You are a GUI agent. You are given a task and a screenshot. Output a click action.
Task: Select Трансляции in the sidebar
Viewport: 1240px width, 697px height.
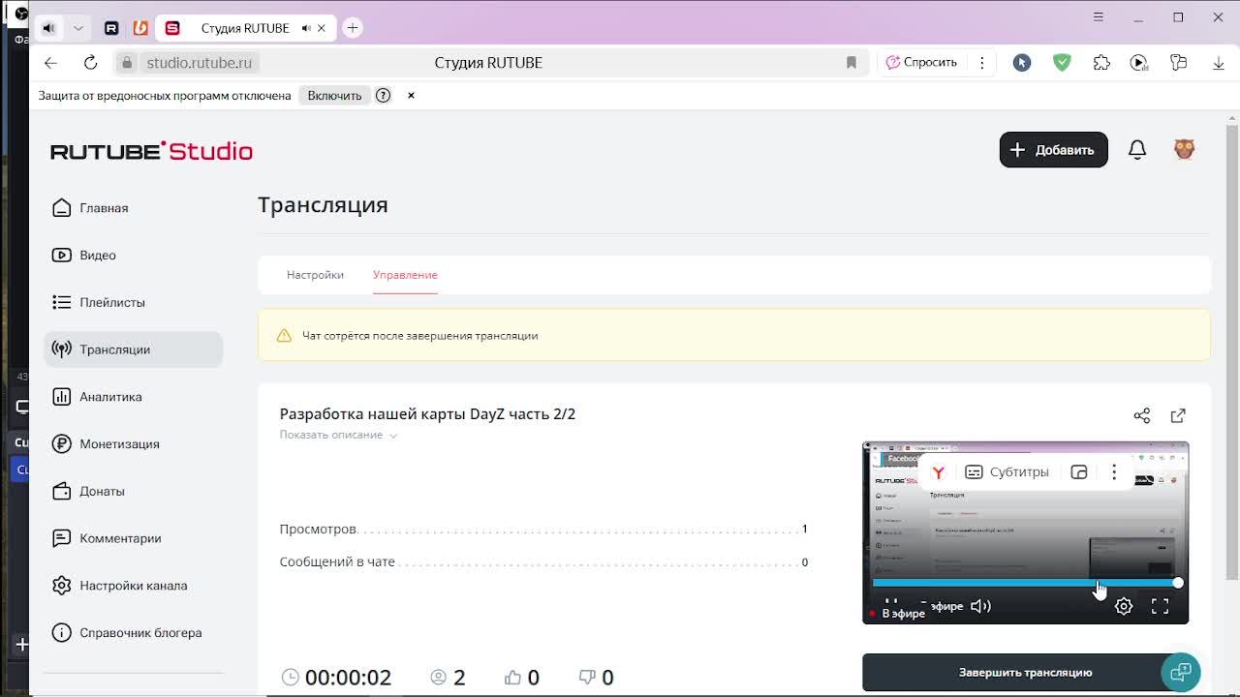(x=133, y=349)
